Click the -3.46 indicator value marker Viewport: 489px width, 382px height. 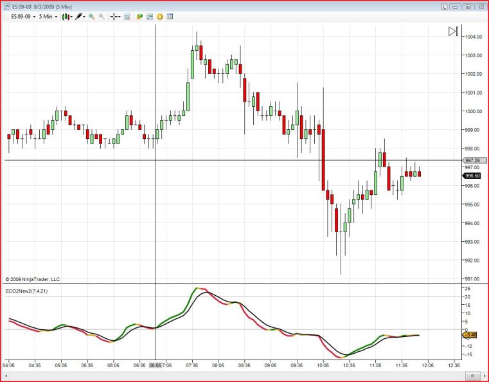click(470, 335)
